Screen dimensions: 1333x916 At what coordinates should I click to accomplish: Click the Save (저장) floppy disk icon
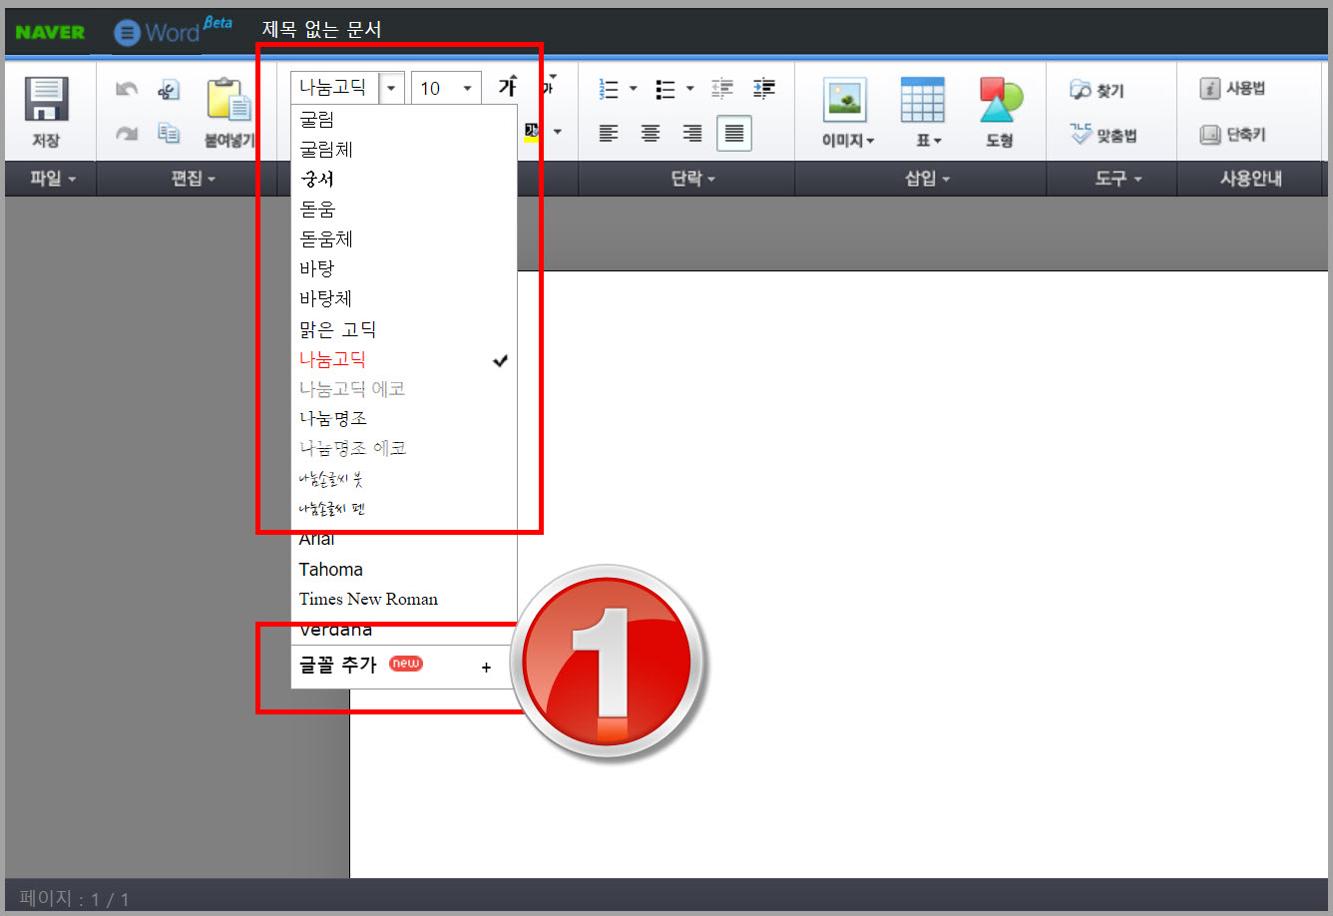[46, 100]
